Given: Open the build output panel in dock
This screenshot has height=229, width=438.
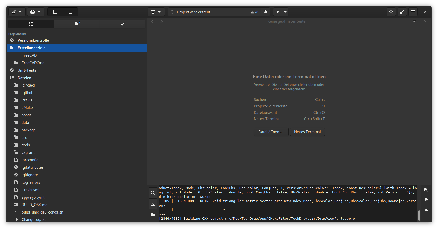Looking at the screenshot, I should tap(153, 214).
